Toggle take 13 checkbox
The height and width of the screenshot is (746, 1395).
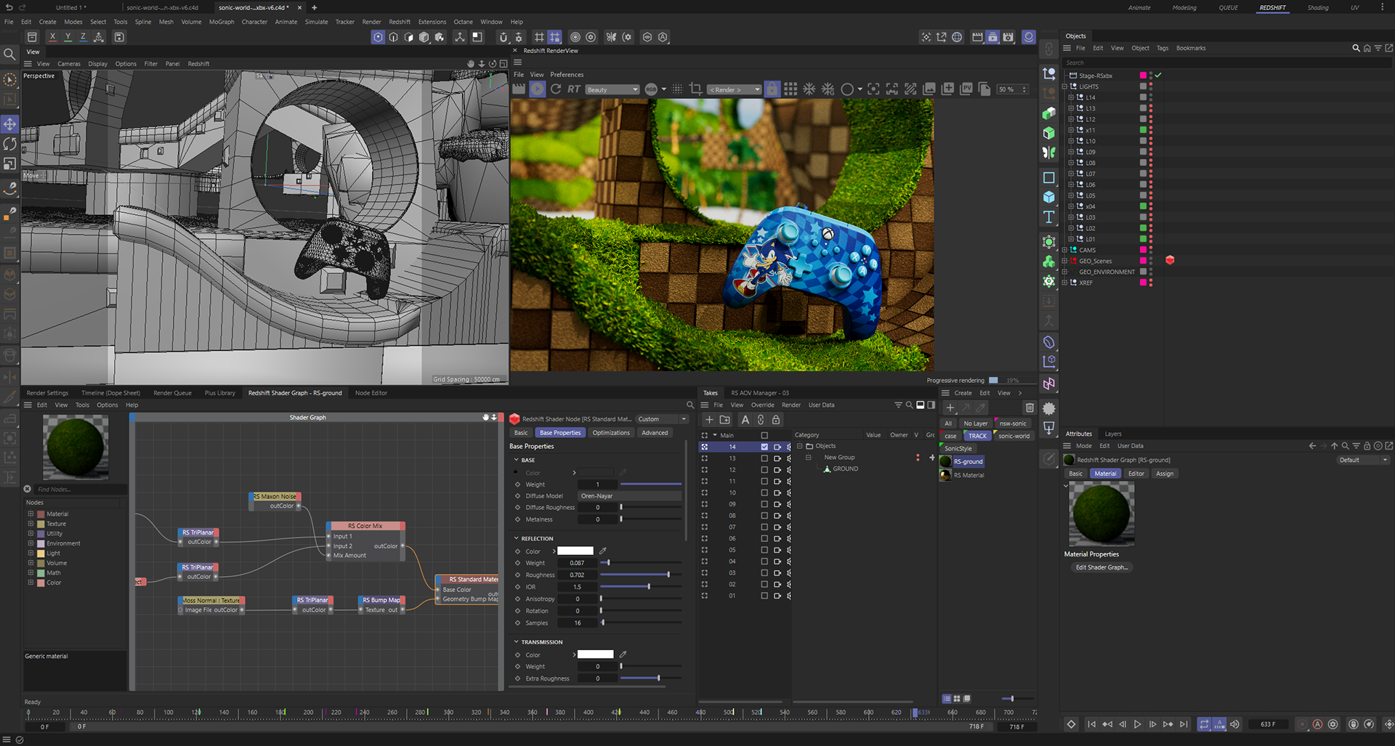point(764,458)
